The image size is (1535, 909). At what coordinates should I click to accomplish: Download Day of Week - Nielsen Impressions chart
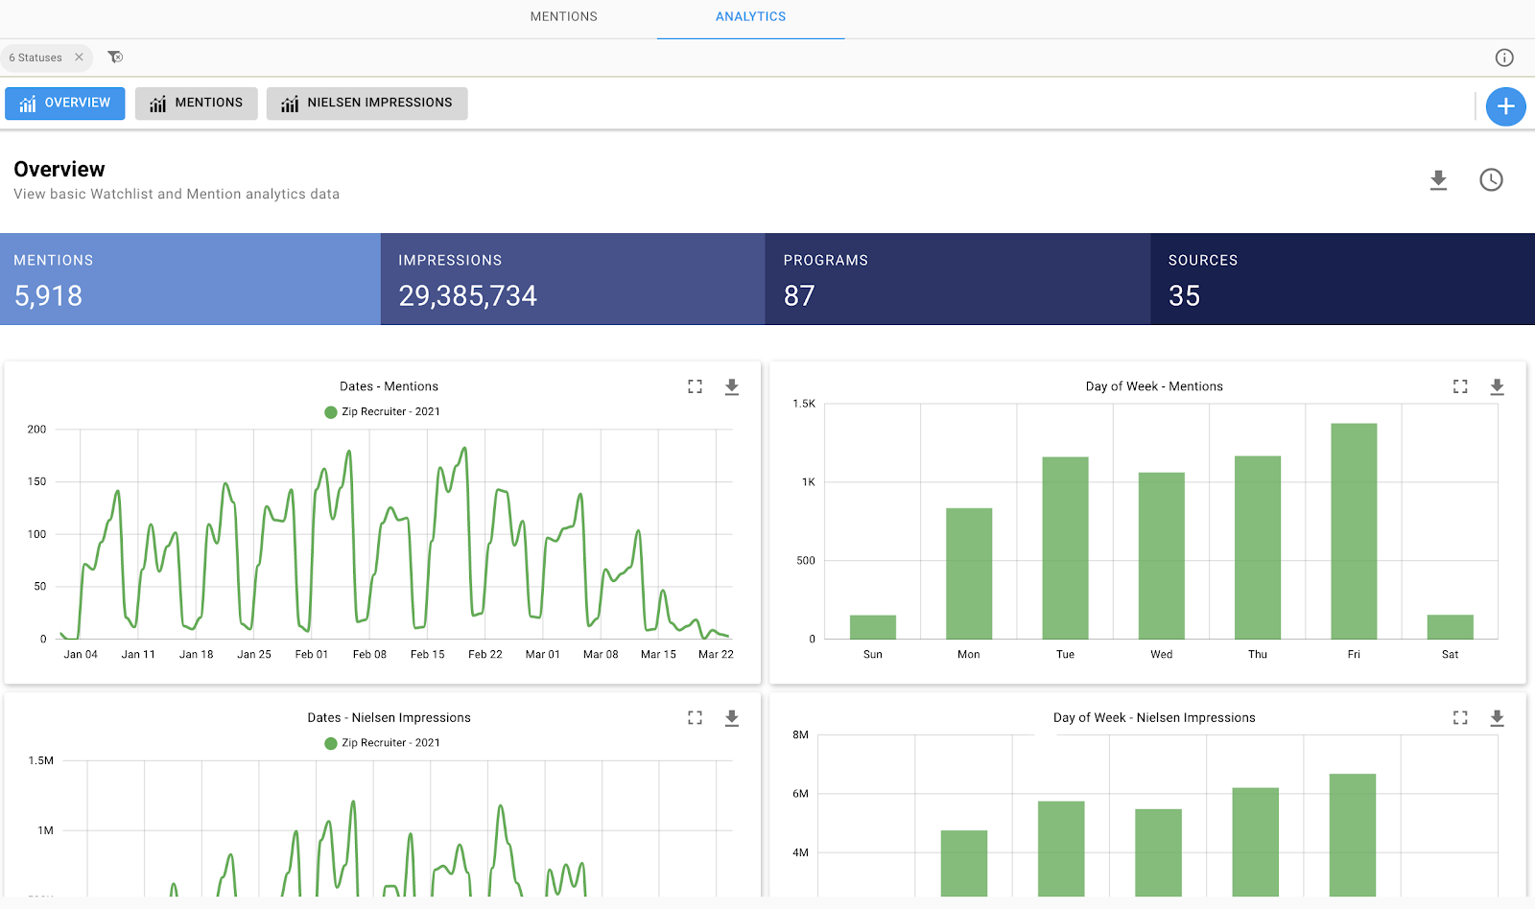(1496, 718)
